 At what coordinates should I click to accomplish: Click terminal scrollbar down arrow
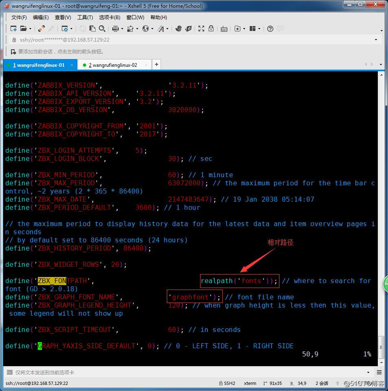click(381, 362)
